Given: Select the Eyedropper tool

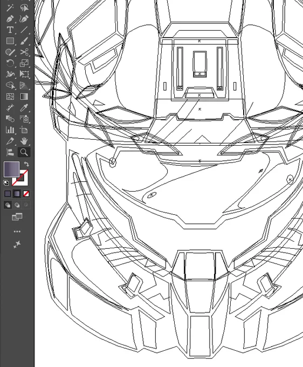Looking at the screenshot, I should [24, 107].
